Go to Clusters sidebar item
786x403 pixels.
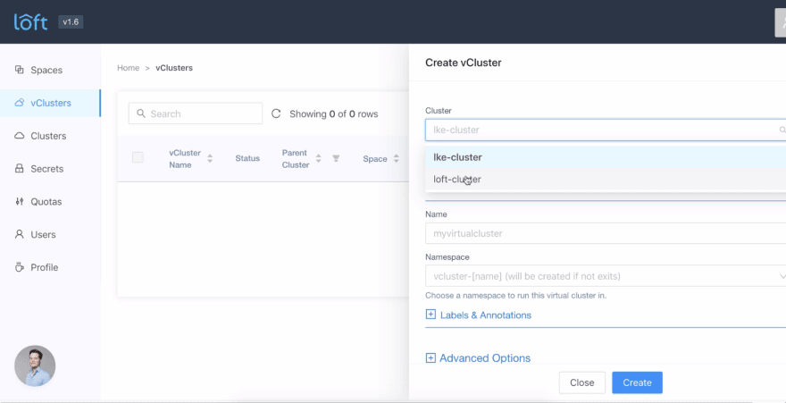50,136
